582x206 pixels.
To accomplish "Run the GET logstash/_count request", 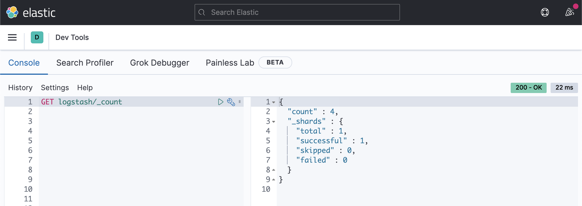I will coord(221,102).
